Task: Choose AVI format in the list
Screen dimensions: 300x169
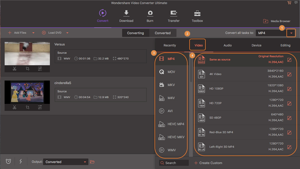Action: pos(172,111)
